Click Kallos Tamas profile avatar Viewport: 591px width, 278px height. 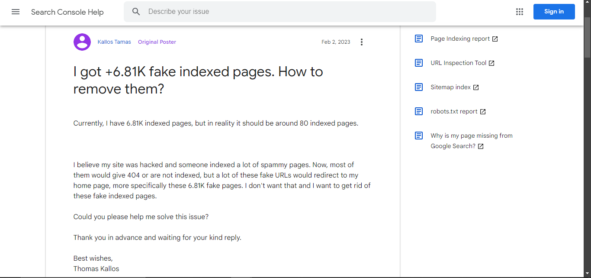[82, 42]
